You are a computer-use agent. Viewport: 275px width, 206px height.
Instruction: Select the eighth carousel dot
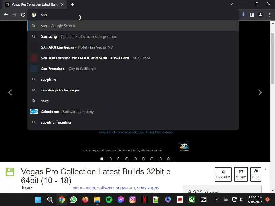click(160, 159)
